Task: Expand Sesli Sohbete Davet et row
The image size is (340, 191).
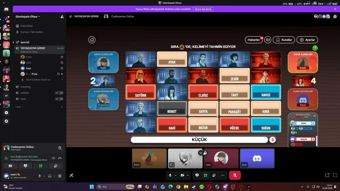Action: 41,80
